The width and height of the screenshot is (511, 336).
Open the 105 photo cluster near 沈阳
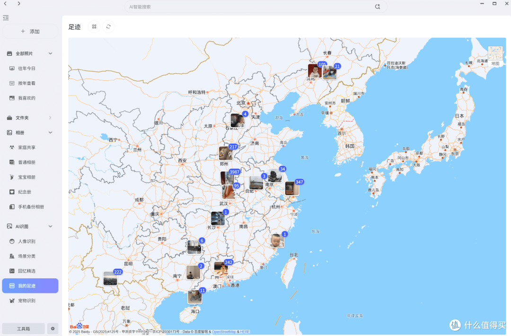[x=316, y=70]
